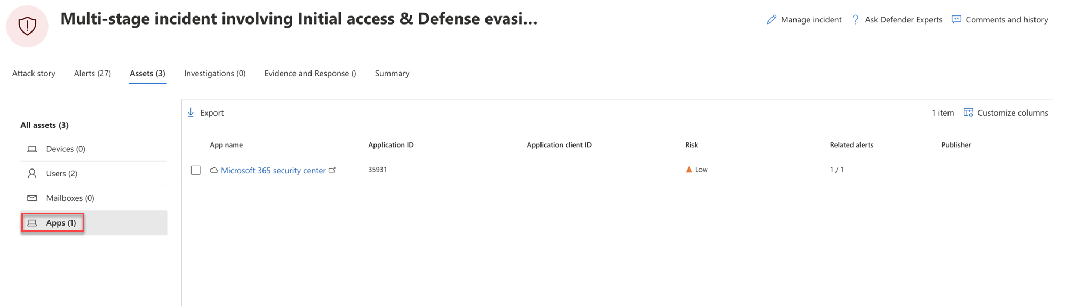The width and height of the screenshot is (1067, 306).
Task: Sort by the Risk column header
Action: tap(691, 145)
